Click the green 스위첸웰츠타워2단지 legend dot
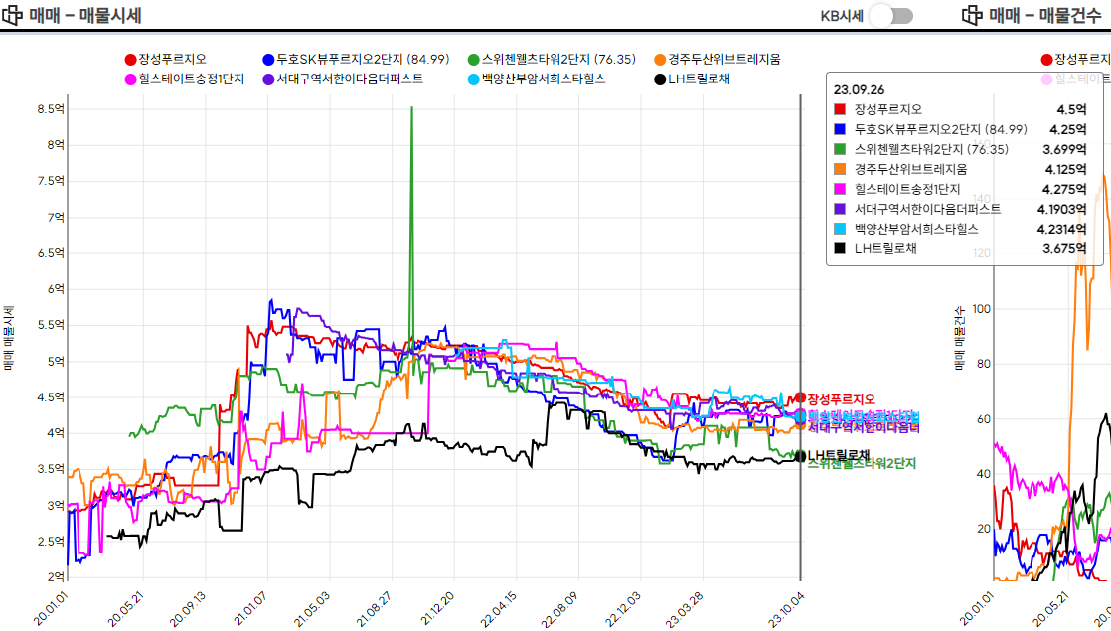The width and height of the screenshot is (1111, 631). click(473, 60)
